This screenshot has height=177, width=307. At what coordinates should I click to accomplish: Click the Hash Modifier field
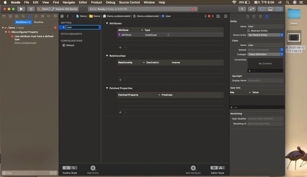click(x=265, y=118)
